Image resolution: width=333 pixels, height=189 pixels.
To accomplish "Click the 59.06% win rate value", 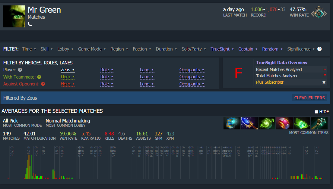I will coord(68,134).
